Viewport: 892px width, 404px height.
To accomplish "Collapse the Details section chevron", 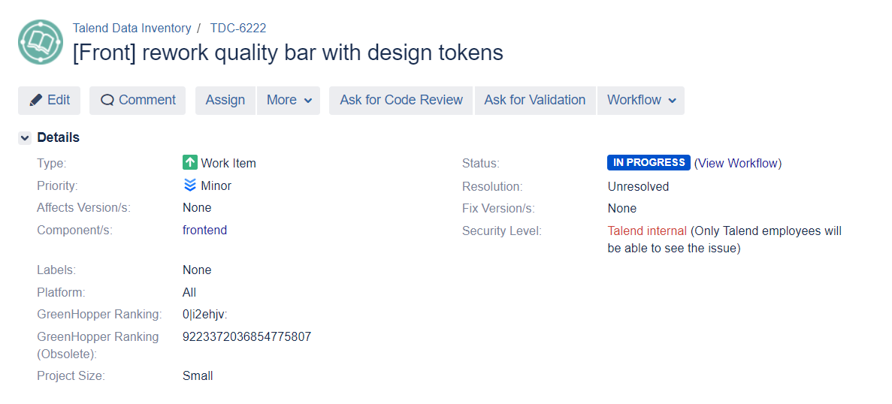I will pos(25,138).
